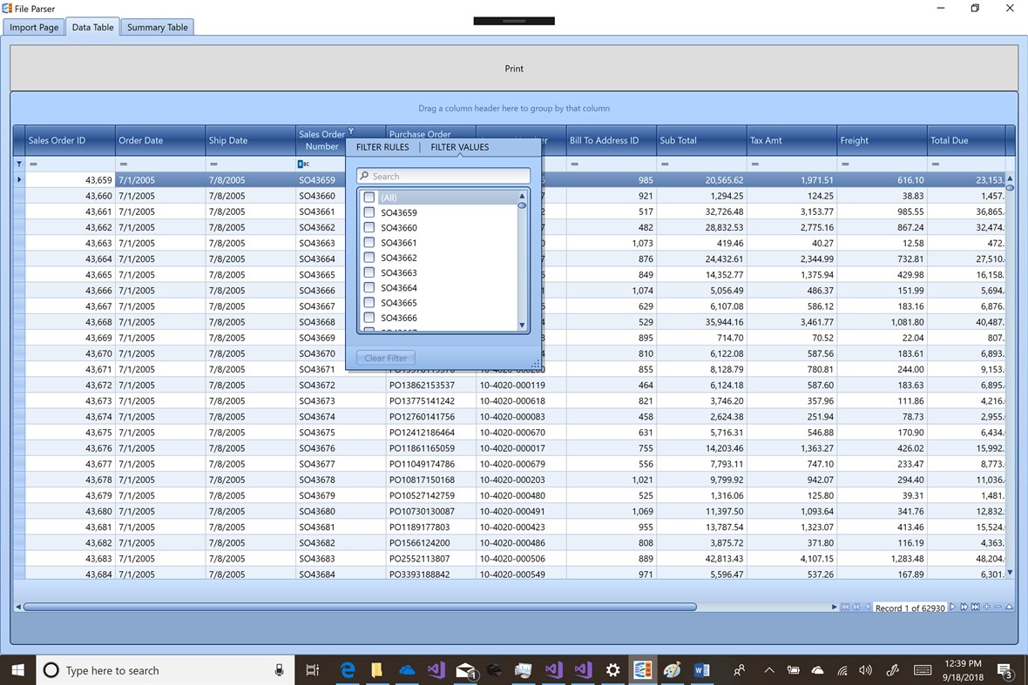Jump to last record in navigator
Viewport: 1028px width, 685px height.
pyautogui.click(x=976, y=607)
